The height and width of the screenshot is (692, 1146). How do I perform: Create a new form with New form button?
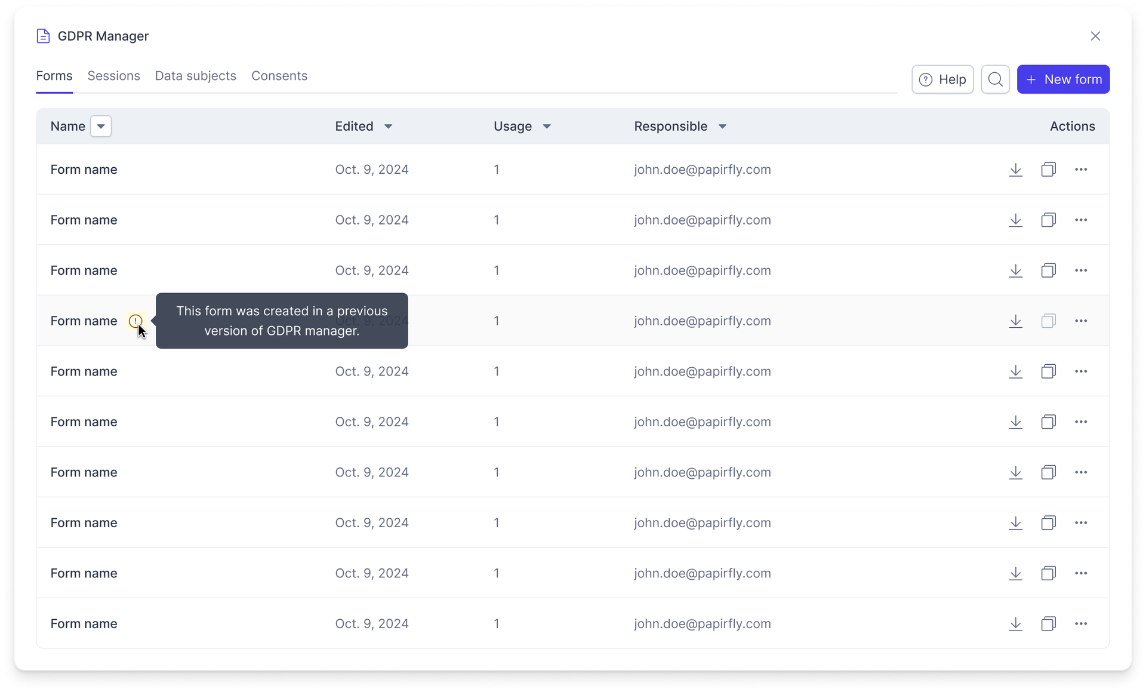tap(1063, 79)
